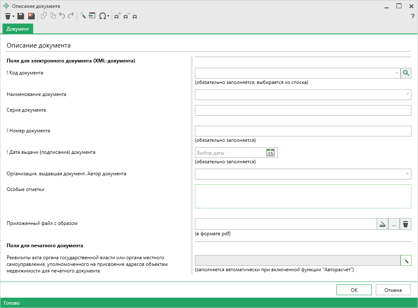Open search for document code (magnifier)
This screenshot has width=418, height=308.
tap(406, 73)
